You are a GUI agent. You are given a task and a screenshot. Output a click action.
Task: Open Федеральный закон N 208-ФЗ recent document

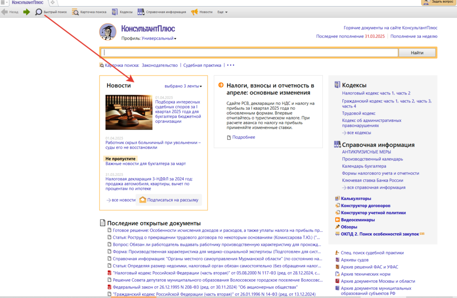[x=205, y=287]
